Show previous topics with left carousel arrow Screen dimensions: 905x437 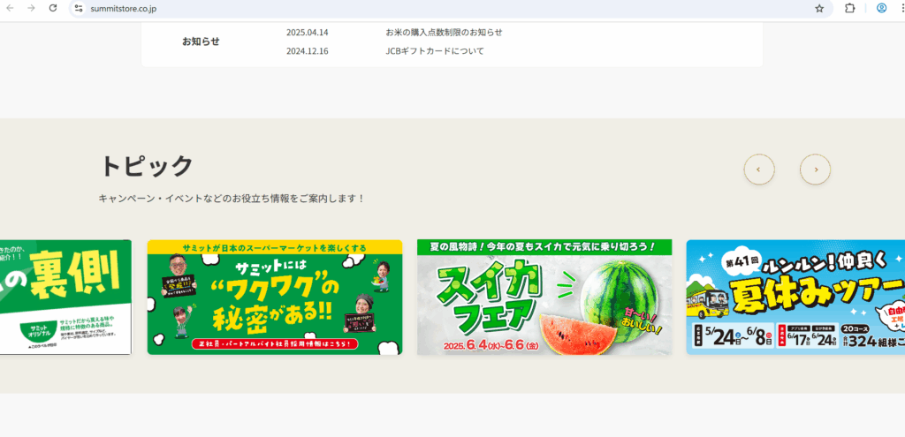tap(759, 170)
